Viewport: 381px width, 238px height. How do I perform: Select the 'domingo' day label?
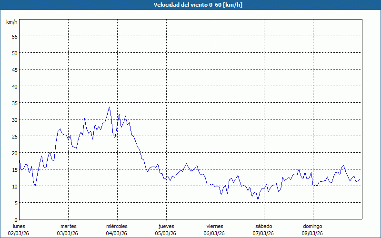tap(312, 226)
